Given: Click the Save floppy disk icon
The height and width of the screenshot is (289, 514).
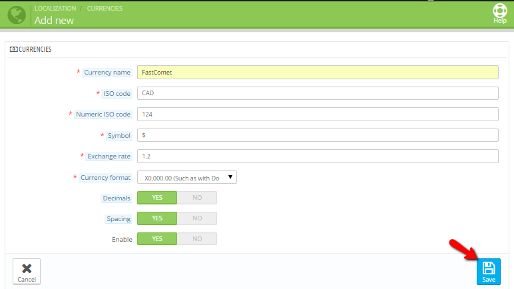Looking at the screenshot, I should (x=488, y=268).
